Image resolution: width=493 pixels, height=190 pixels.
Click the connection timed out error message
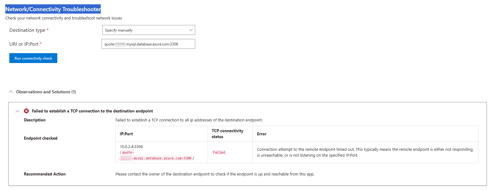coord(365,152)
